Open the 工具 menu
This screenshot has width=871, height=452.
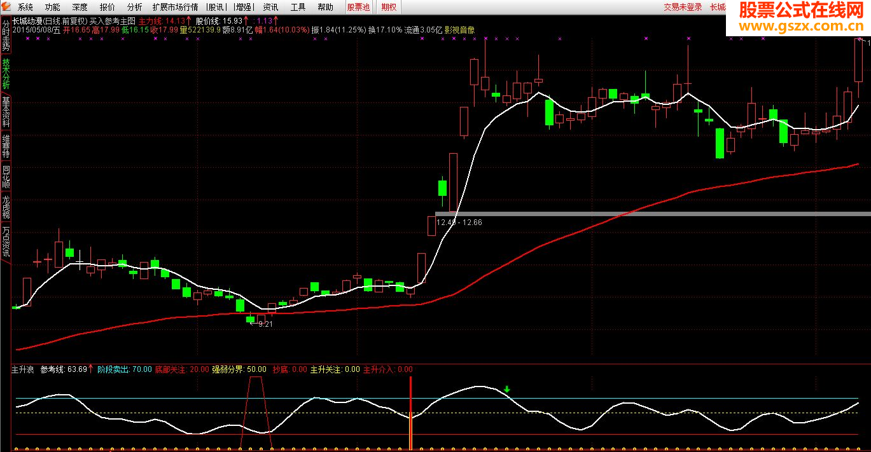coord(298,8)
